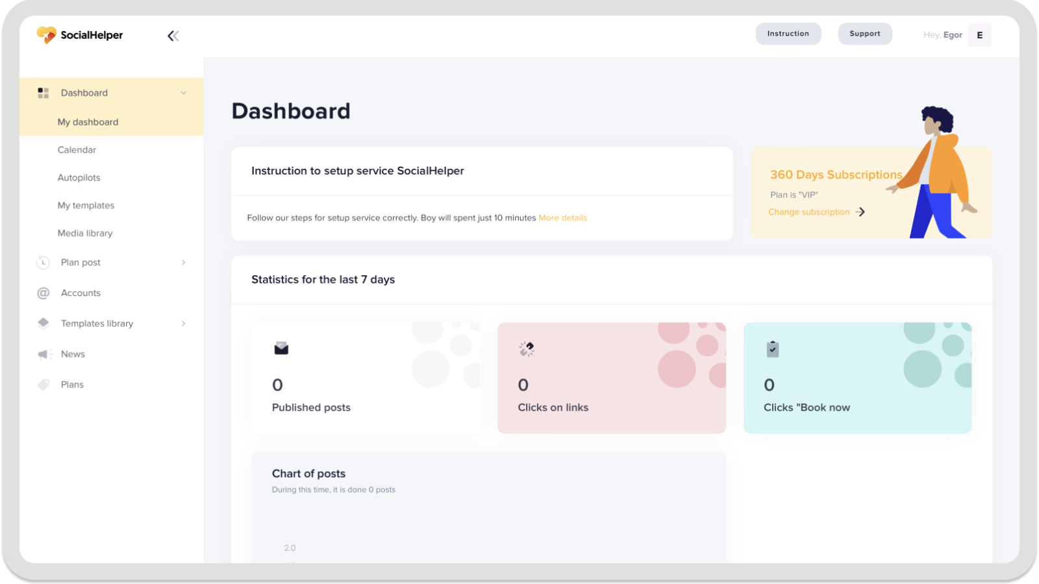Screen dimensions: 1039x584
Task: Click the News megaphone icon
Action: click(x=44, y=354)
